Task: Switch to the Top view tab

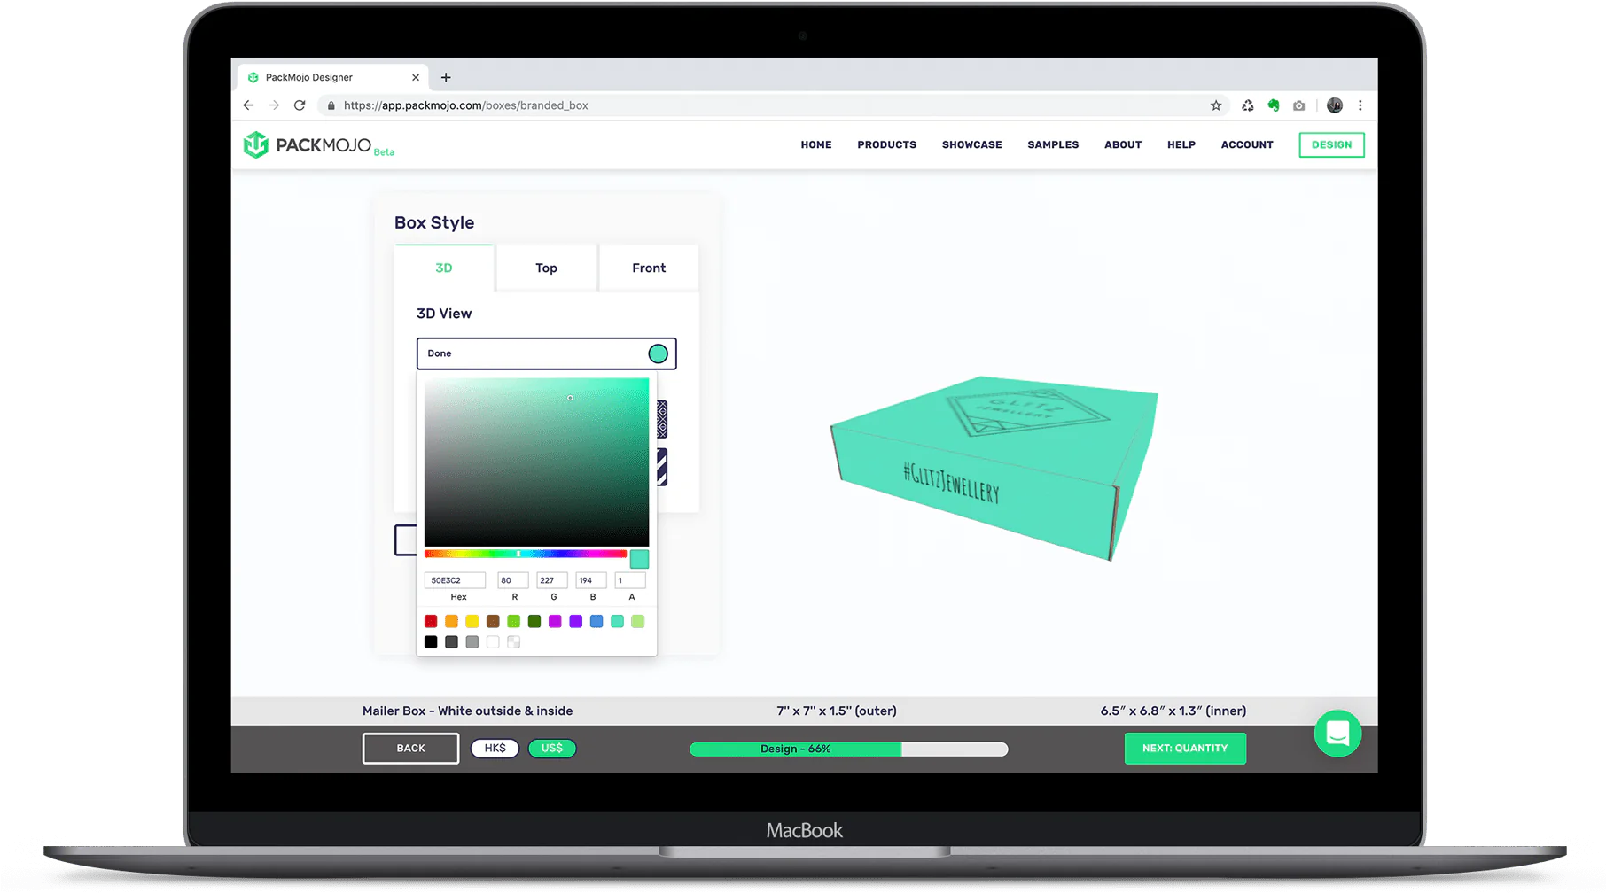Action: click(546, 268)
